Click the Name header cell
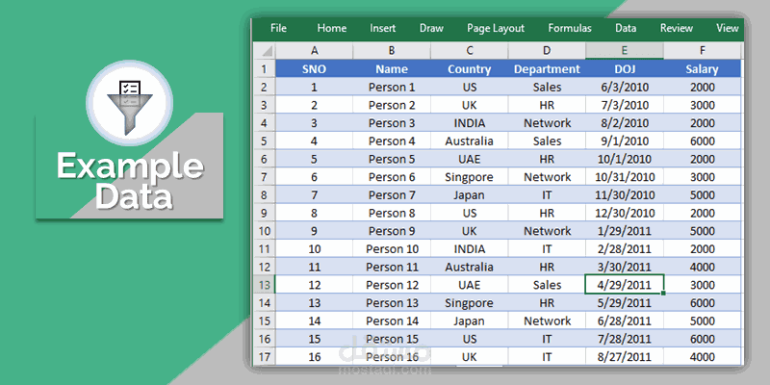This screenshot has width=770, height=385. pos(392,69)
